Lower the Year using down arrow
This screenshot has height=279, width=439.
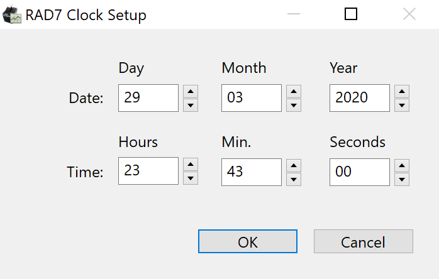(403, 105)
